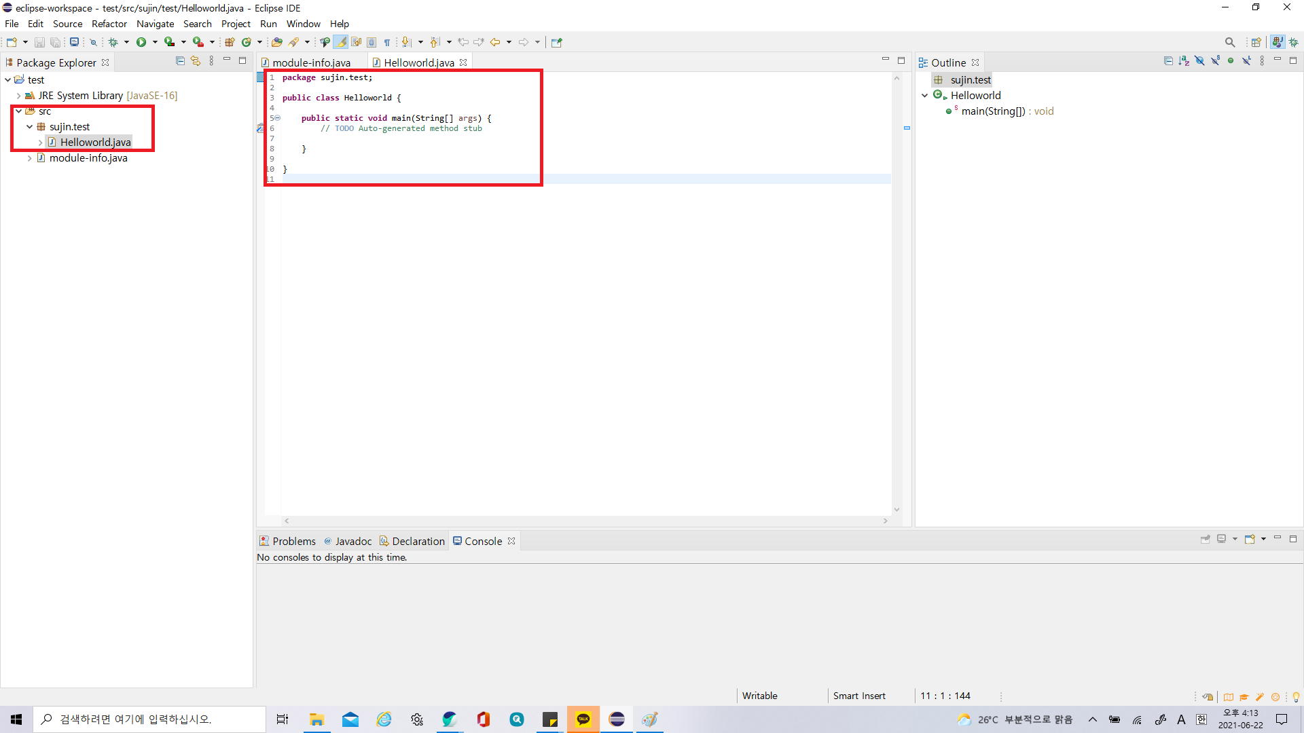Open the Debug perspective icon
Viewport: 1304px width, 733px height.
(x=1294, y=42)
